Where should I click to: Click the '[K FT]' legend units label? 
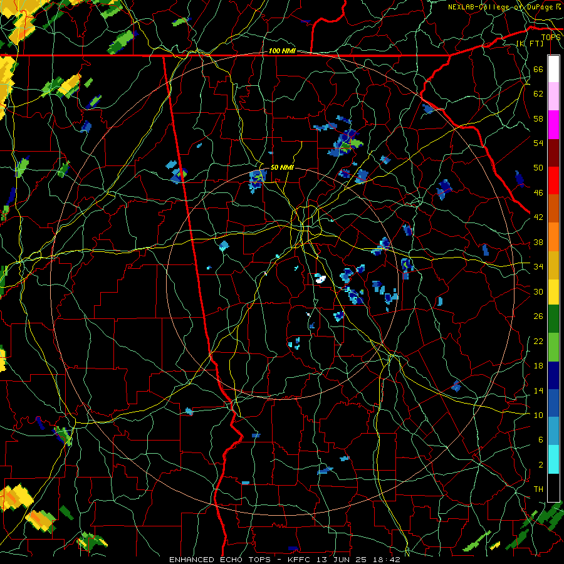[530, 43]
